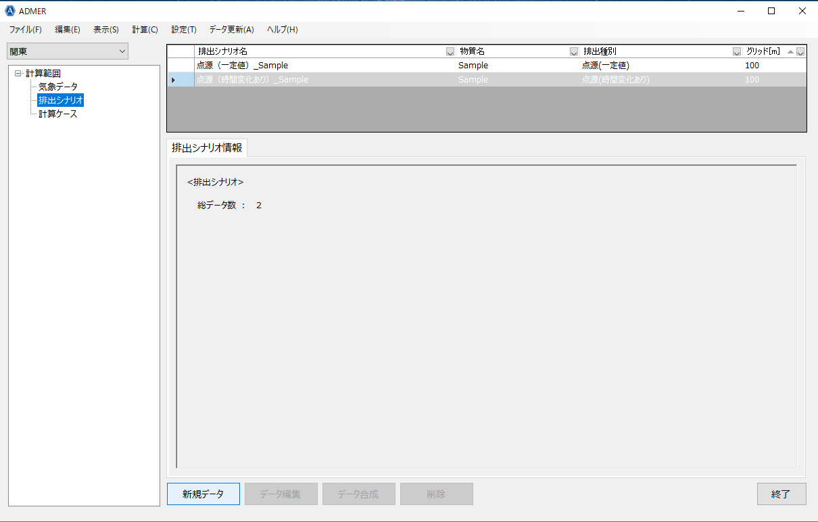This screenshot has width=818, height=522.
Task: Open the 排出種別 column filter dropdown
Action: click(737, 52)
